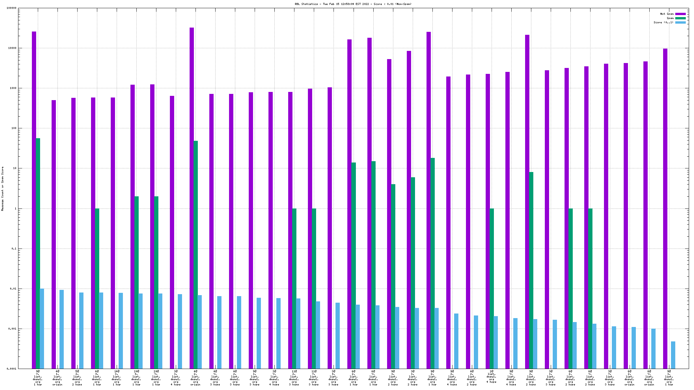Click the 0.01 y-axis tick label
Screen dimensions: 694x390
tap(13, 289)
